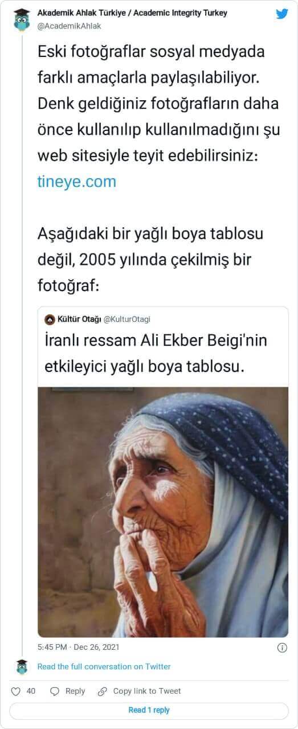Open the Akademik Ahlak Türkiye display name
The image size is (298, 729).
132,13
